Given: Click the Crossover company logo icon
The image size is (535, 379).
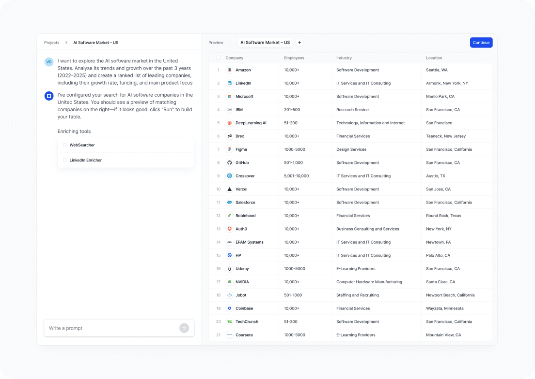Looking at the screenshot, I should coord(230,176).
